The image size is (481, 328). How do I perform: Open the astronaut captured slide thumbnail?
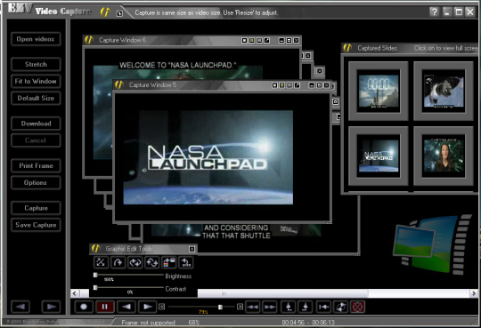pyautogui.click(x=444, y=91)
